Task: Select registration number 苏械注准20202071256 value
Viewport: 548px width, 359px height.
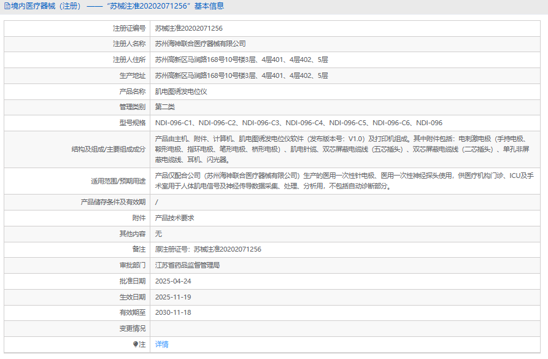Action: pyautogui.click(x=189, y=28)
